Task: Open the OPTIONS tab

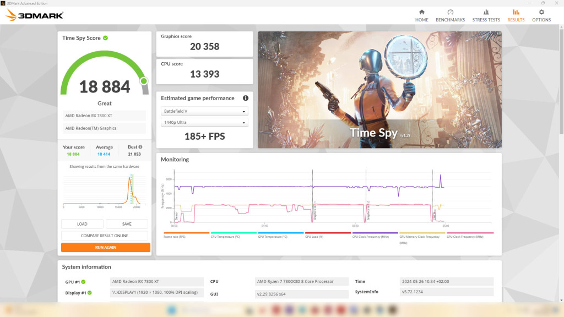Action: pyautogui.click(x=541, y=16)
